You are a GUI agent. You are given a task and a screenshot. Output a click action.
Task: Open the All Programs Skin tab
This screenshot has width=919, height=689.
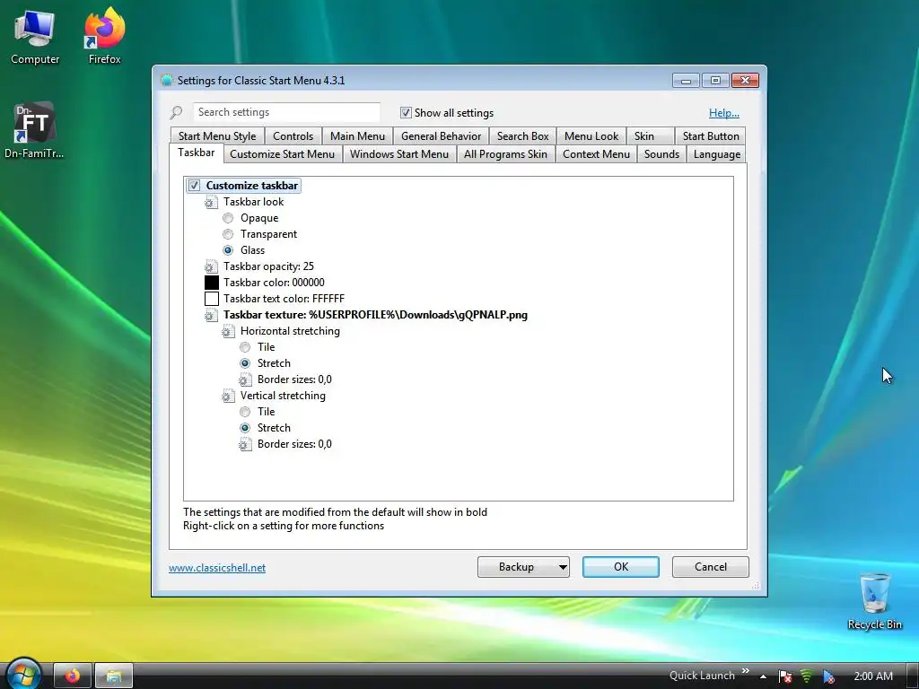pos(505,154)
